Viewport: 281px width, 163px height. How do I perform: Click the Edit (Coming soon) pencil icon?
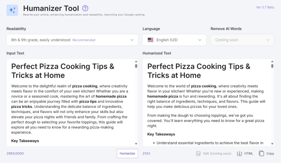(198, 154)
